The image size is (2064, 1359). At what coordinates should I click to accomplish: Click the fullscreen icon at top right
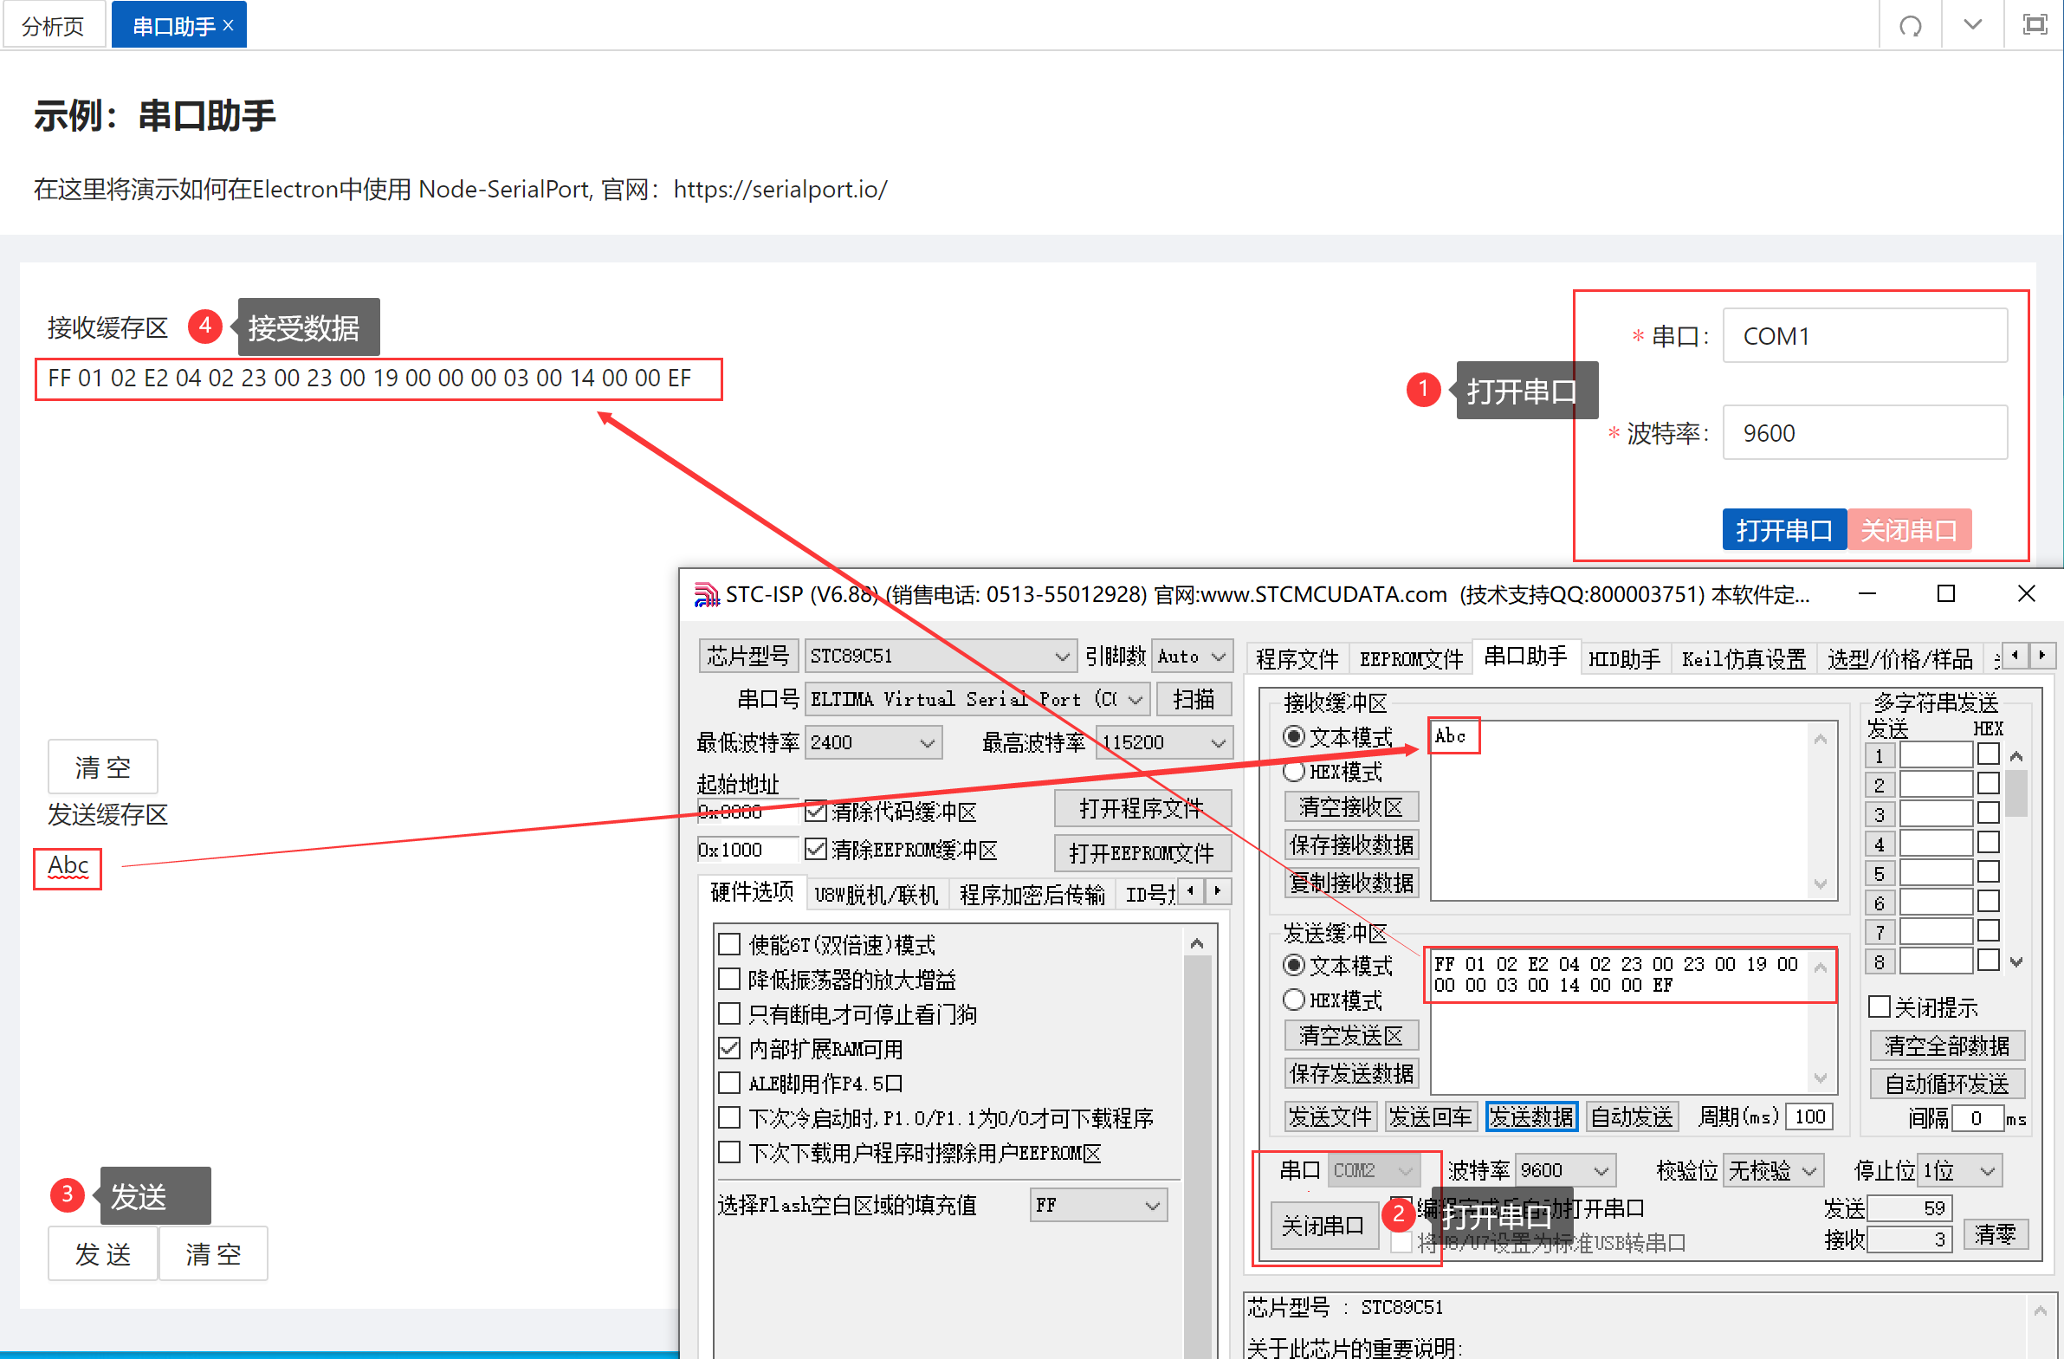(x=2034, y=24)
